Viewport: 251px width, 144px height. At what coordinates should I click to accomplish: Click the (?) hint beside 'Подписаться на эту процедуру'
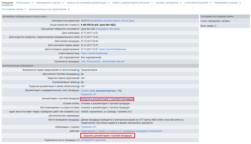point(78,140)
